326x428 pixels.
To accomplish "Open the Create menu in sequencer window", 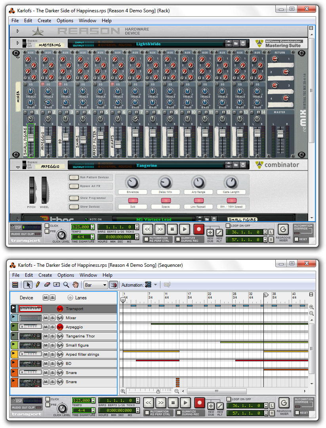I will pyautogui.click(x=45, y=275).
